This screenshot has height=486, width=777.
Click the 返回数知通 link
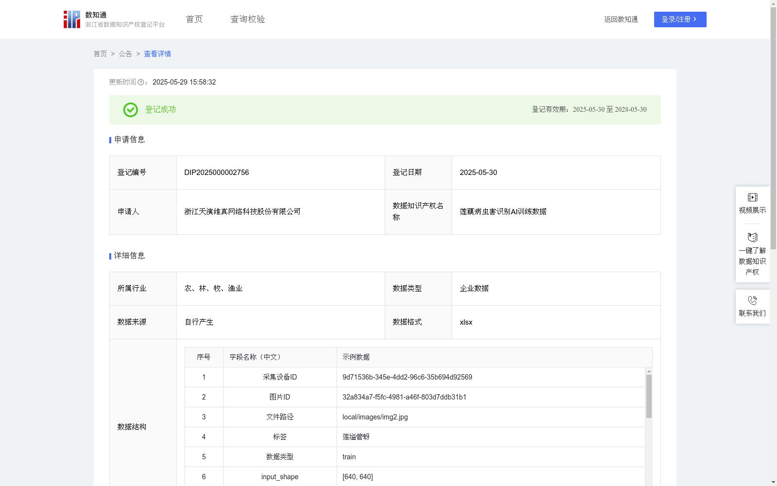[x=621, y=19]
